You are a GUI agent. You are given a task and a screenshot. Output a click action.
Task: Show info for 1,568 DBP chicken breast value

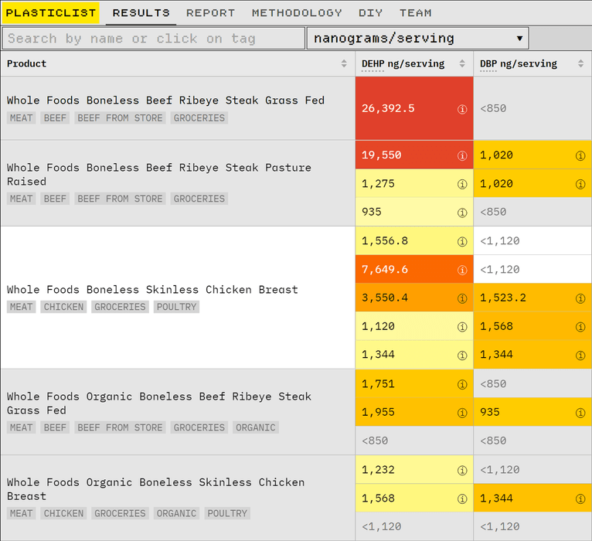tap(580, 327)
